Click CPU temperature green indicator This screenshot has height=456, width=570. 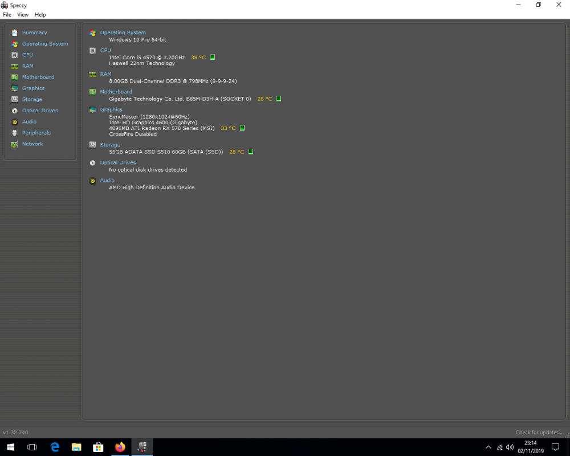213,57
